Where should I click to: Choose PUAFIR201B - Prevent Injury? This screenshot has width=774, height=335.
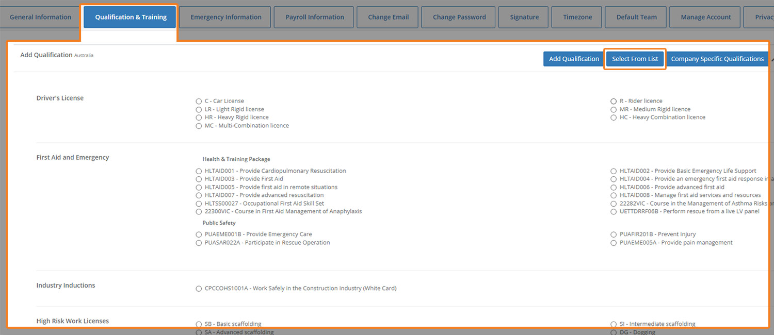tap(614, 234)
